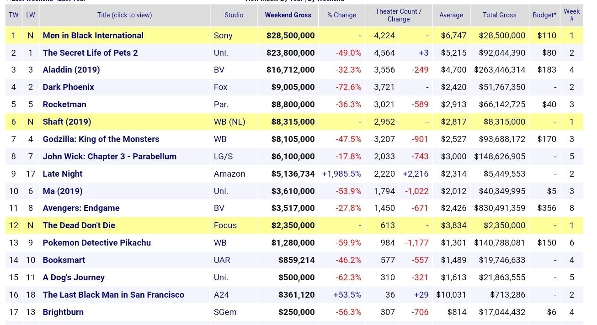Open Men in Black International title link

[x=93, y=36]
